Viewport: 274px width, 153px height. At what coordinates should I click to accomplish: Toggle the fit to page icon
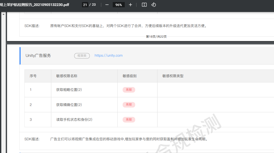click(144, 5)
